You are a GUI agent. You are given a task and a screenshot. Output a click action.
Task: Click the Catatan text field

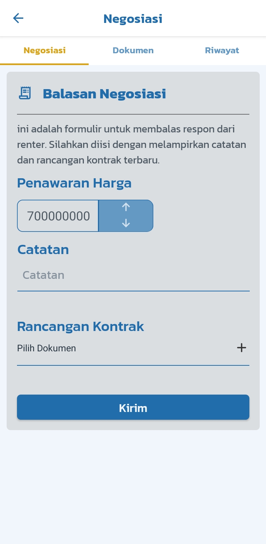coord(133,275)
